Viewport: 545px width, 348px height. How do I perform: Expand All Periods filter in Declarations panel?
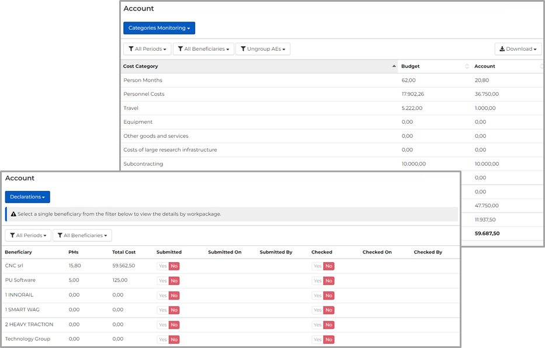27,235
